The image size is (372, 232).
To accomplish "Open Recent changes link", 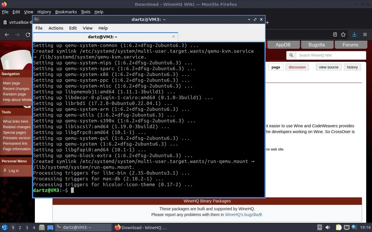I will (16, 89).
